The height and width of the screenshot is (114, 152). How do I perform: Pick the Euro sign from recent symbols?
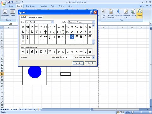pos(28,52)
